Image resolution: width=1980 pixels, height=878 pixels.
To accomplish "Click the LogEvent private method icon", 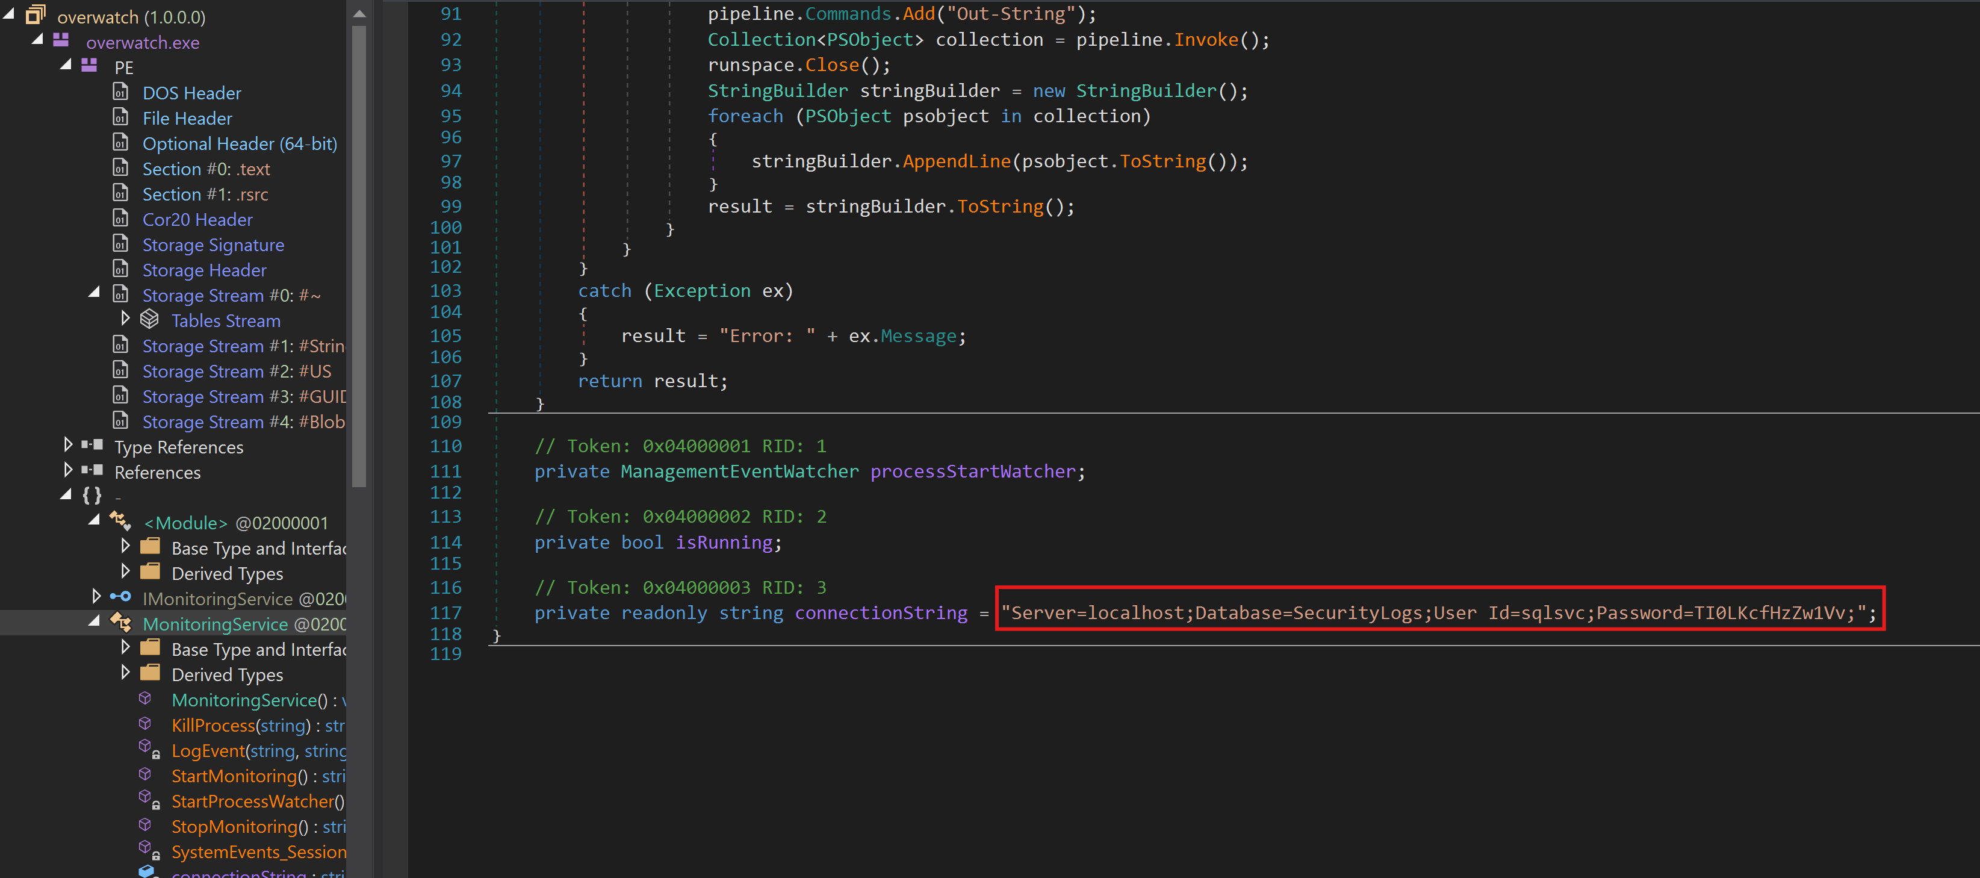I will pos(148,749).
